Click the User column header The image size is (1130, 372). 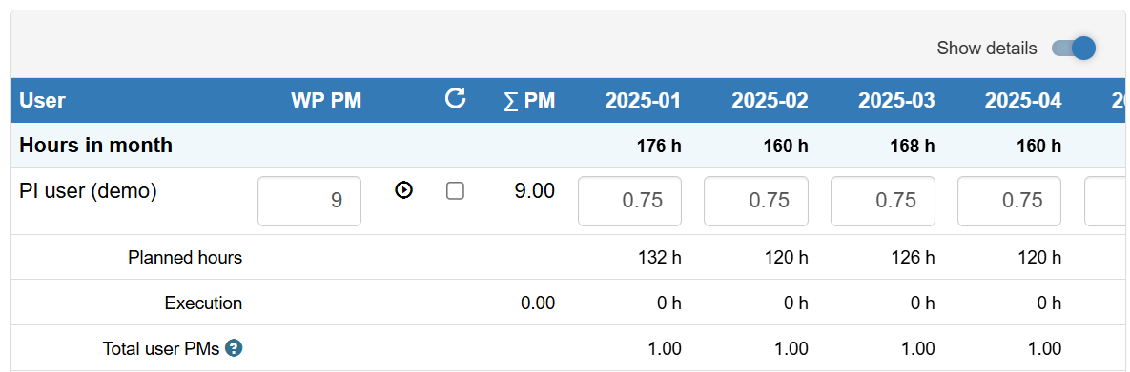click(42, 101)
